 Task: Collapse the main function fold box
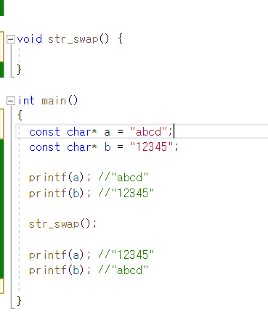tap(11, 101)
